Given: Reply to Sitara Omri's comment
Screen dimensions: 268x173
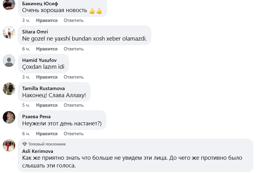Looking at the screenshot, I should pos(74,49).
